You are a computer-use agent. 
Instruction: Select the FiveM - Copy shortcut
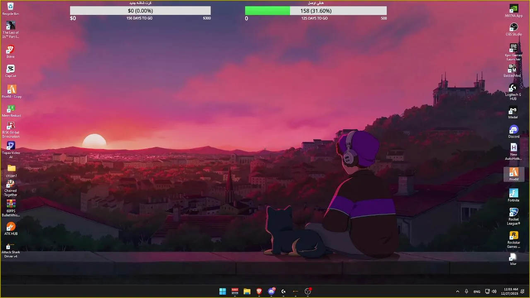pos(11,91)
